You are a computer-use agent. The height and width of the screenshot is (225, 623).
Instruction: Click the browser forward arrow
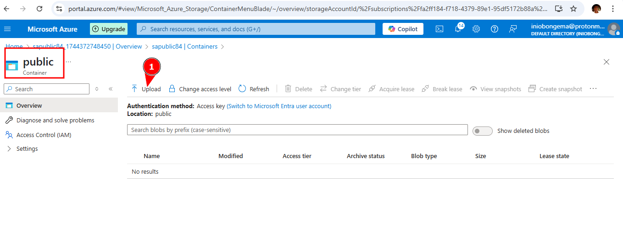pos(23,9)
